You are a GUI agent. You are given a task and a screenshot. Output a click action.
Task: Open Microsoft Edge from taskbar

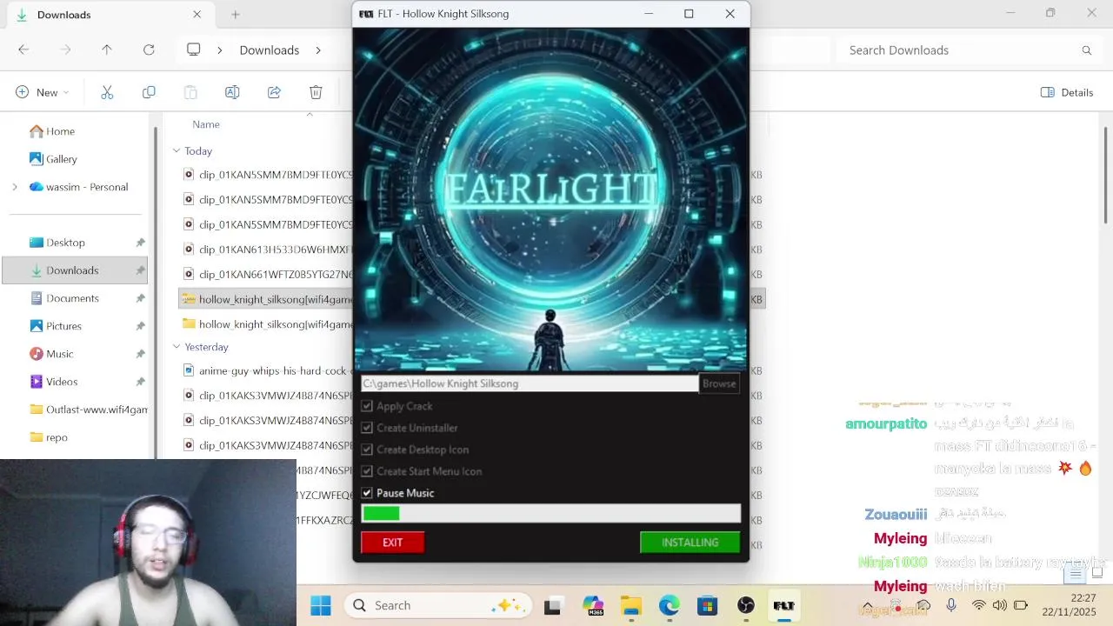click(669, 605)
